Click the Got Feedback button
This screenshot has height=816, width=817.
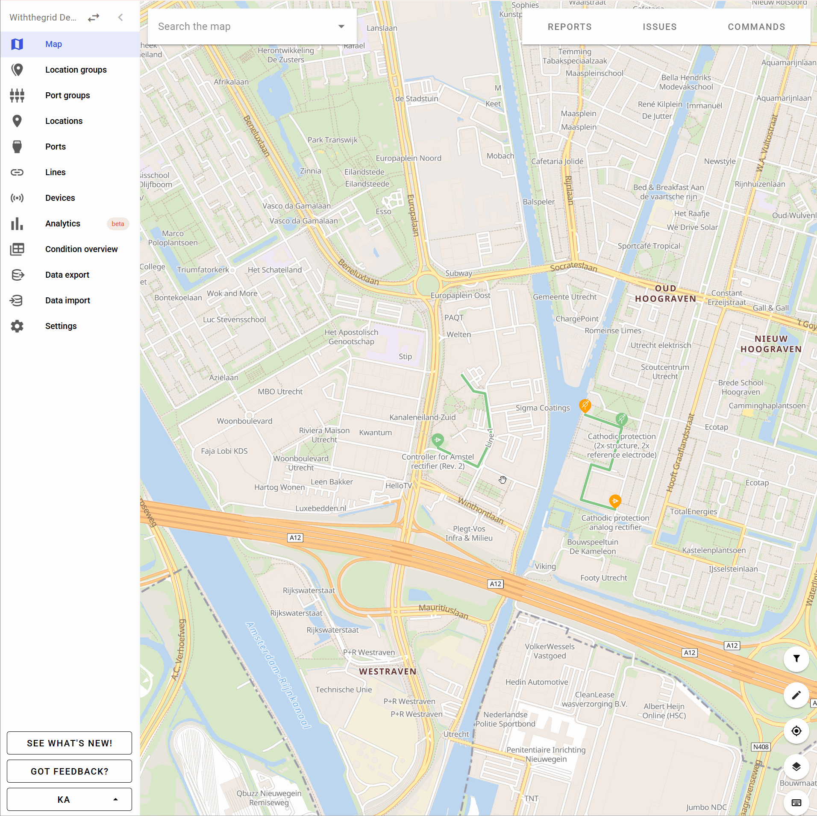69,771
